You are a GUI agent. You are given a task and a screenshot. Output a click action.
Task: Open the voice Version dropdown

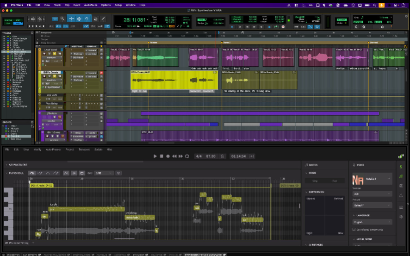[372, 194]
